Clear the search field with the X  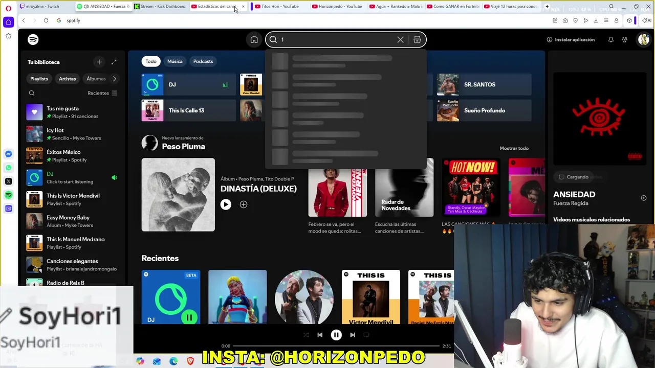pos(400,39)
